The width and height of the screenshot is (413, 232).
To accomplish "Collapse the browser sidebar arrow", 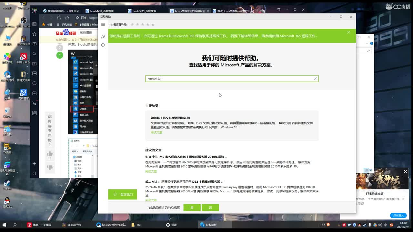I will [x=35, y=174].
